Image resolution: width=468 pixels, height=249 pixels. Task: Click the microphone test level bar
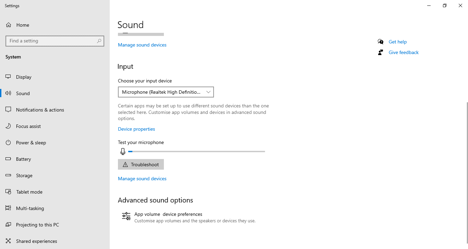196,152
